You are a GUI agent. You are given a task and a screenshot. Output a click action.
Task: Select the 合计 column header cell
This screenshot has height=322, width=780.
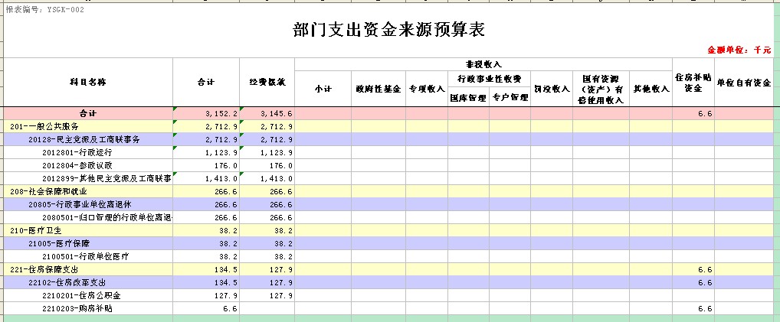point(206,82)
